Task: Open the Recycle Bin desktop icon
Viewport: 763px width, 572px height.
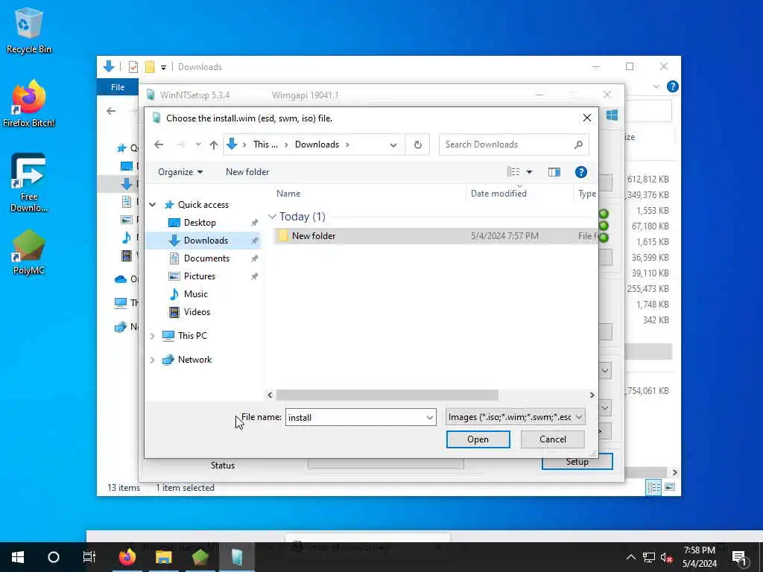Action: click(x=29, y=30)
